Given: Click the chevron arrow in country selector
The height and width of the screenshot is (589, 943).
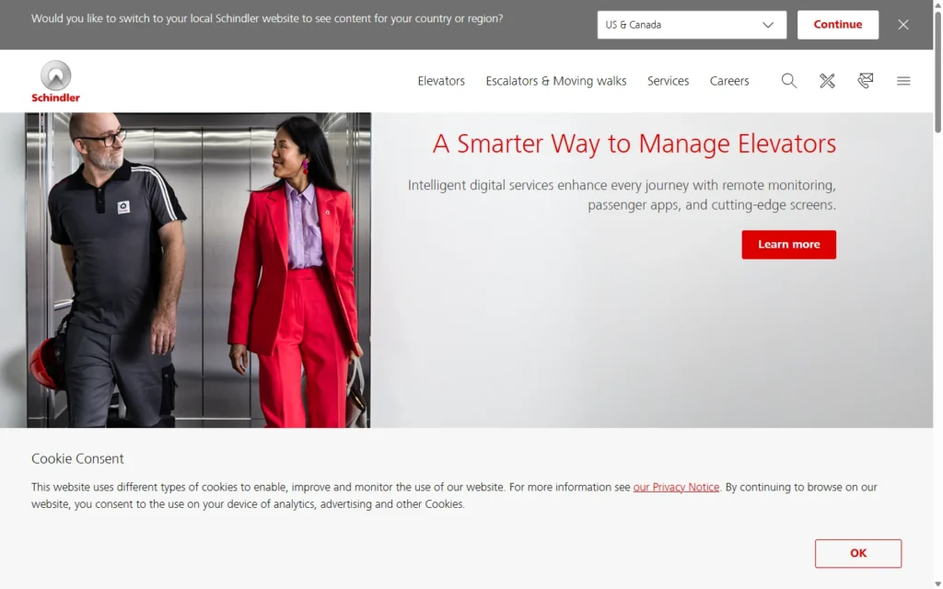Looking at the screenshot, I should (x=768, y=25).
